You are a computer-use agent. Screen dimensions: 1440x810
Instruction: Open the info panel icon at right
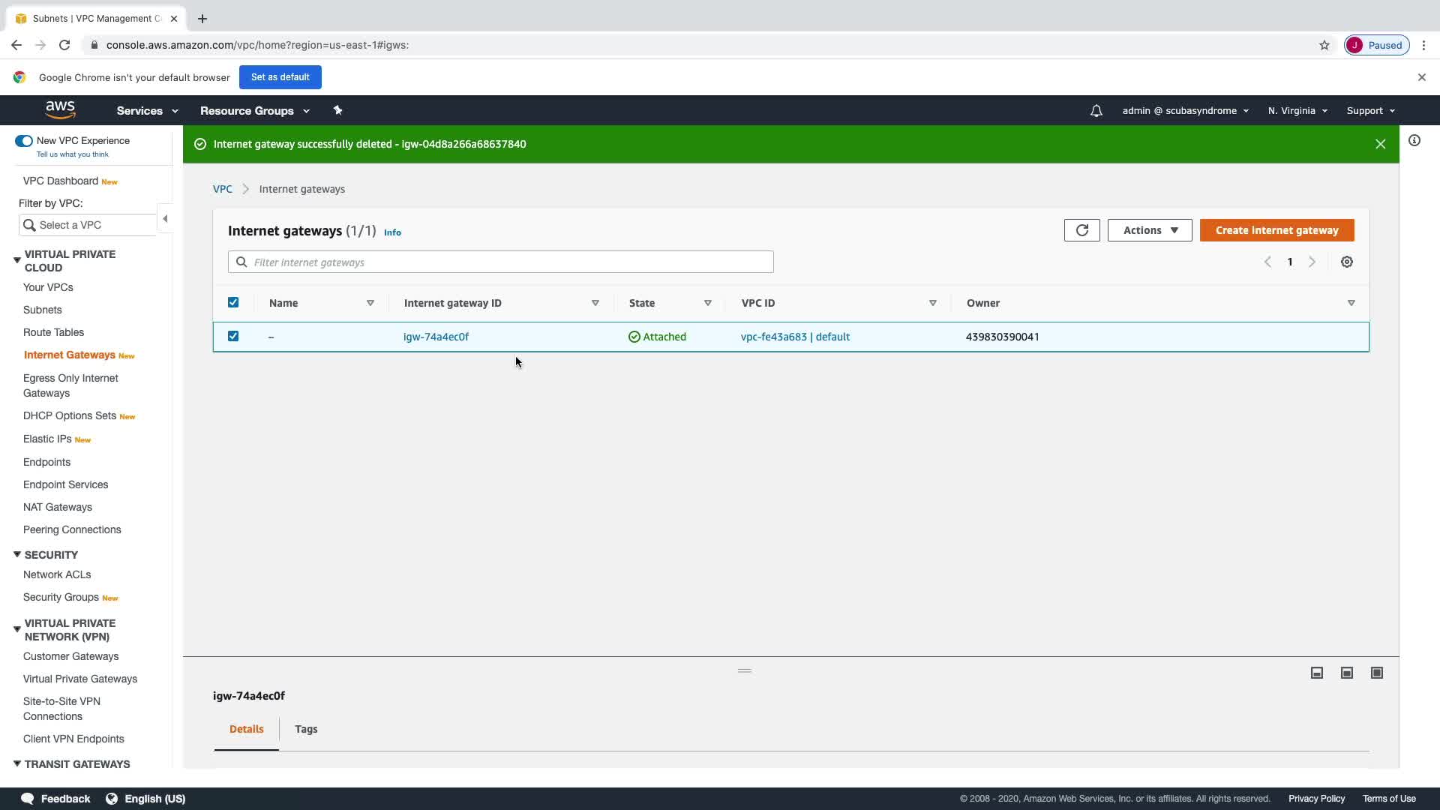coord(1414,140)
